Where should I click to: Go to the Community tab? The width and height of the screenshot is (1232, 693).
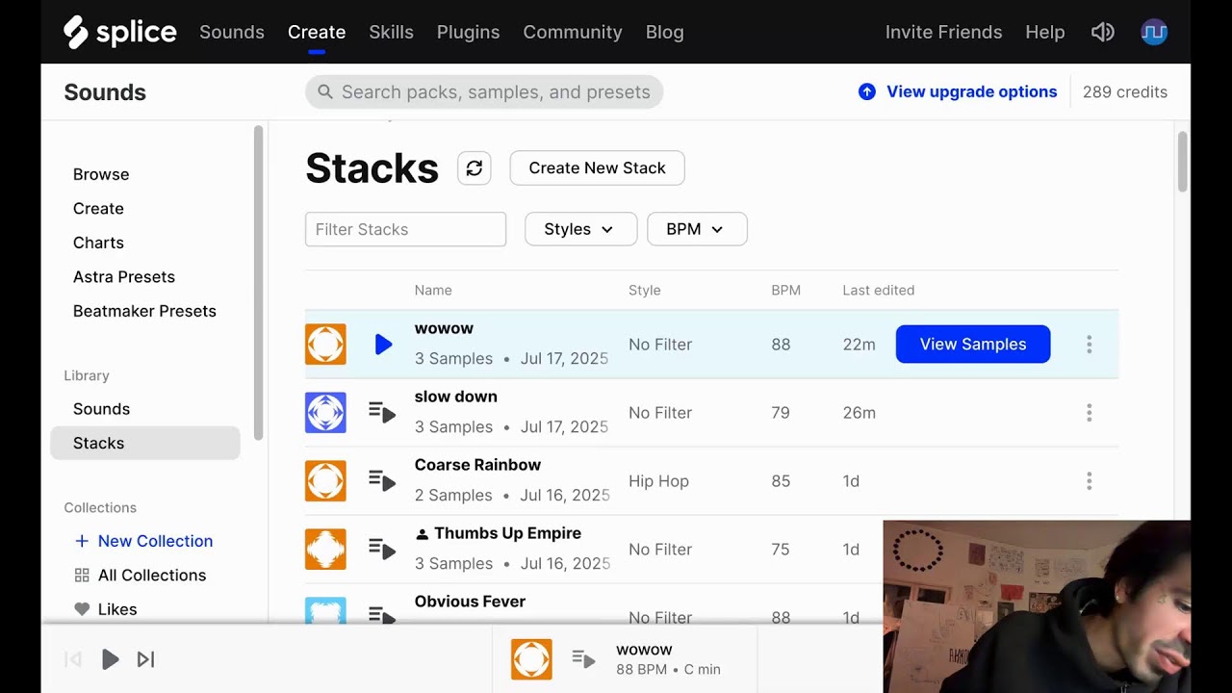(572, 32)
